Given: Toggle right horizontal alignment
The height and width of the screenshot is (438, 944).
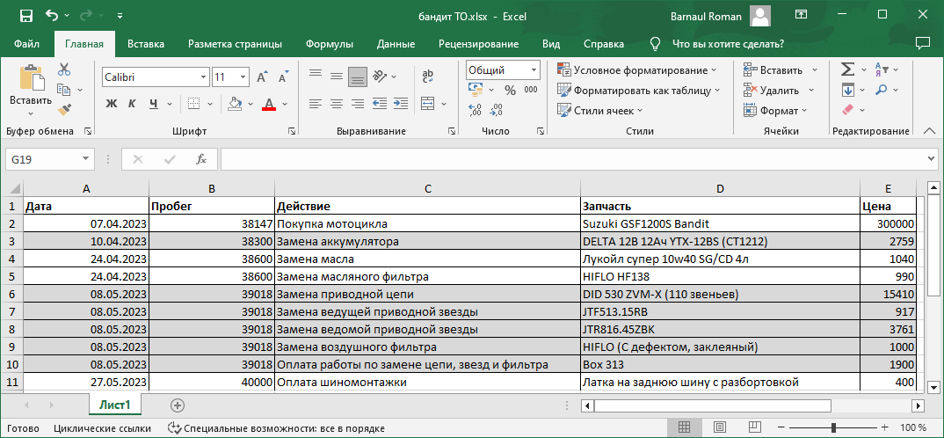Looking at the screenshot, I should point(358,103).
